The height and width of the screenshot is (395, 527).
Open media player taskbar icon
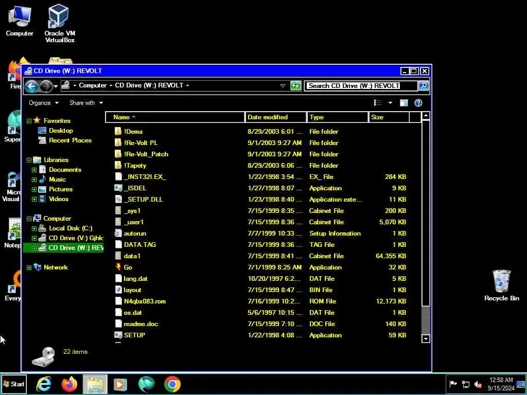(x=120, y=384)
